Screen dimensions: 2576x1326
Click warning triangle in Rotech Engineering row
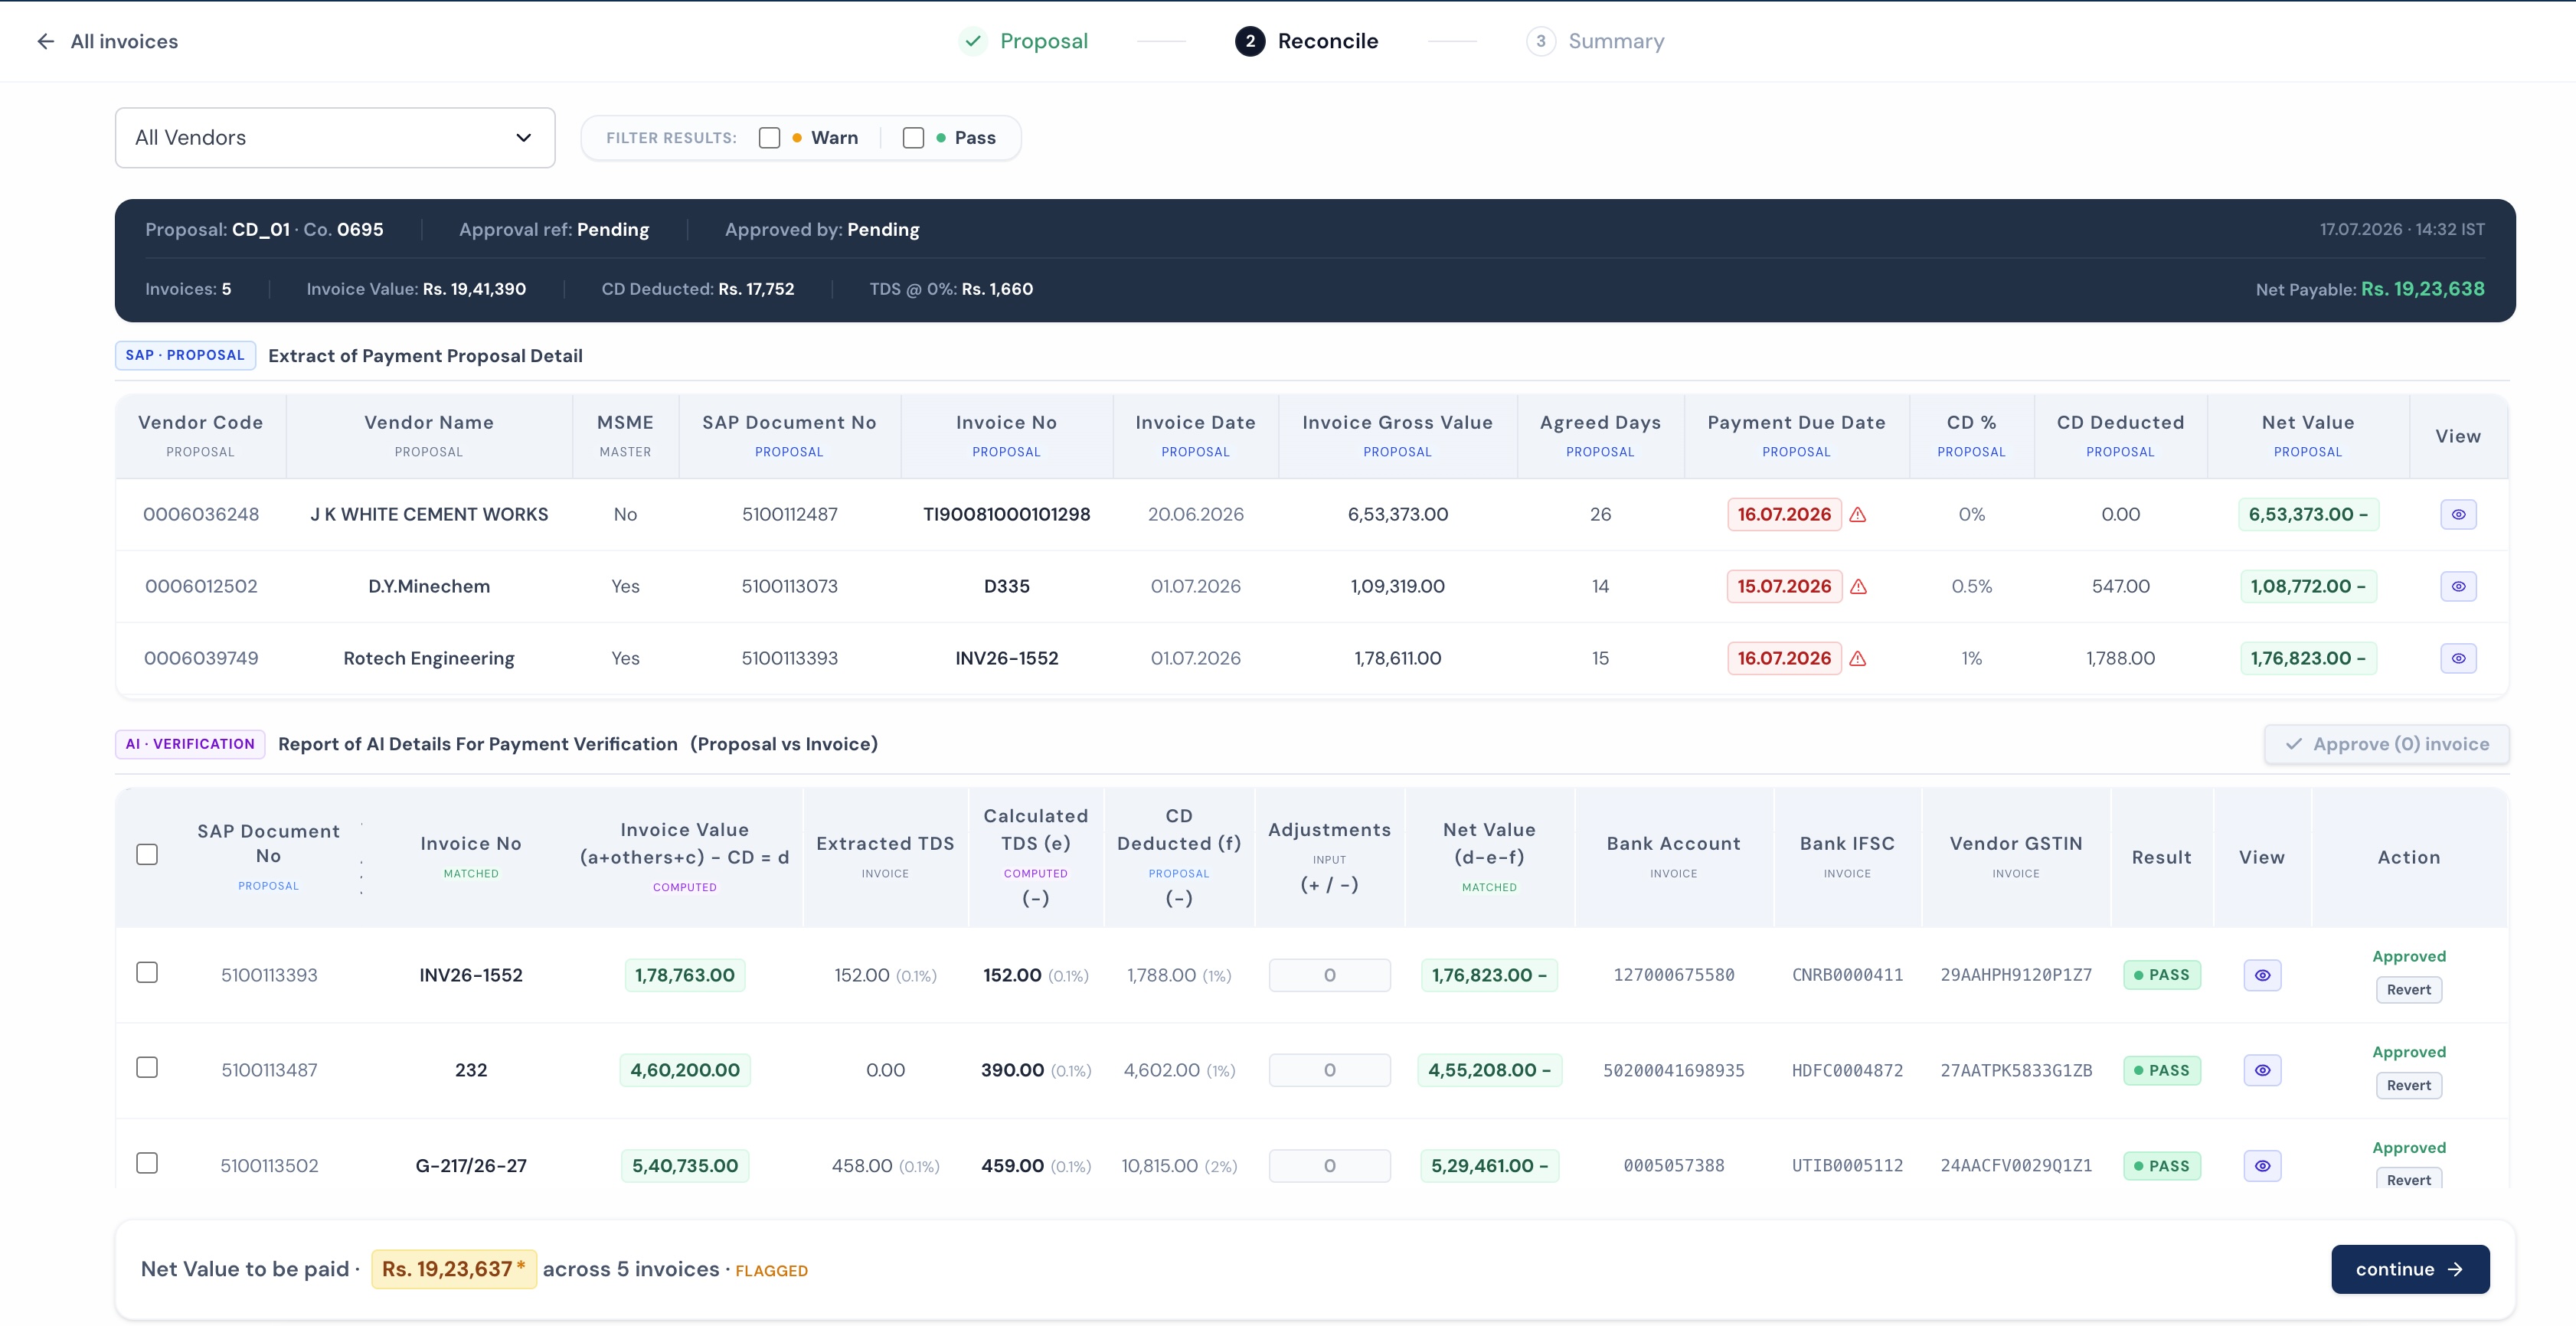[x=1858, y=658]
